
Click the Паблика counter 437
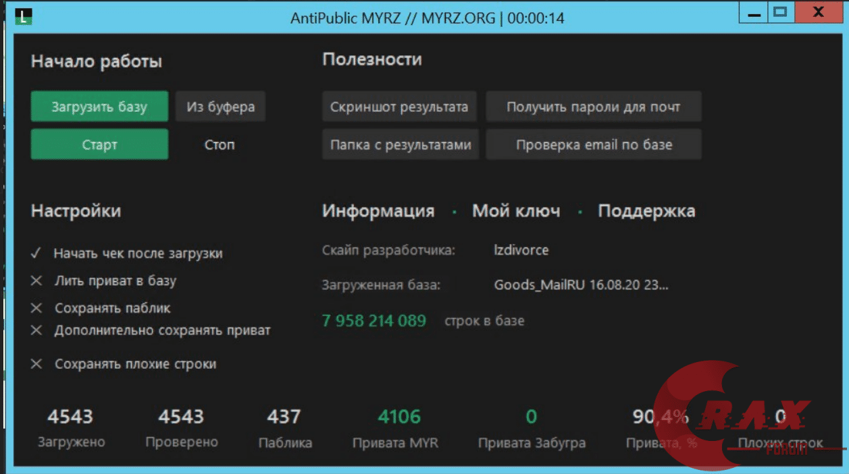(284, 417)
